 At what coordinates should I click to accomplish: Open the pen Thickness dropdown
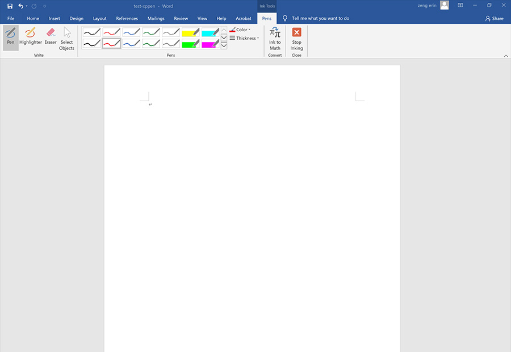[244, 38]
